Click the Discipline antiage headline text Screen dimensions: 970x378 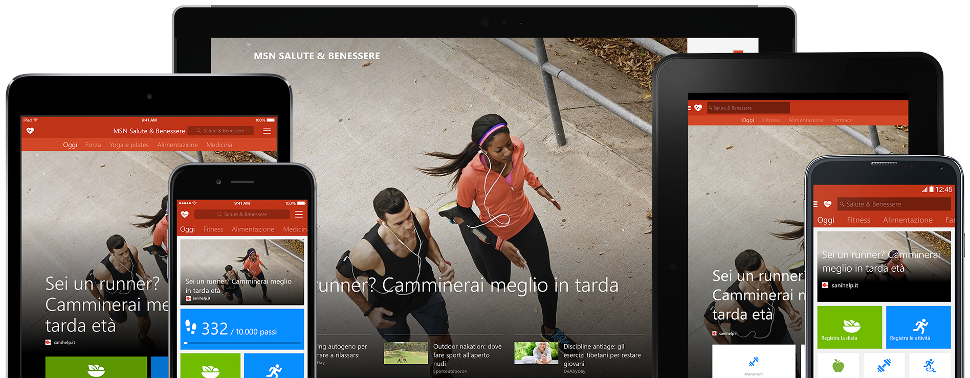pyautogui.click(x=602, y=355)
